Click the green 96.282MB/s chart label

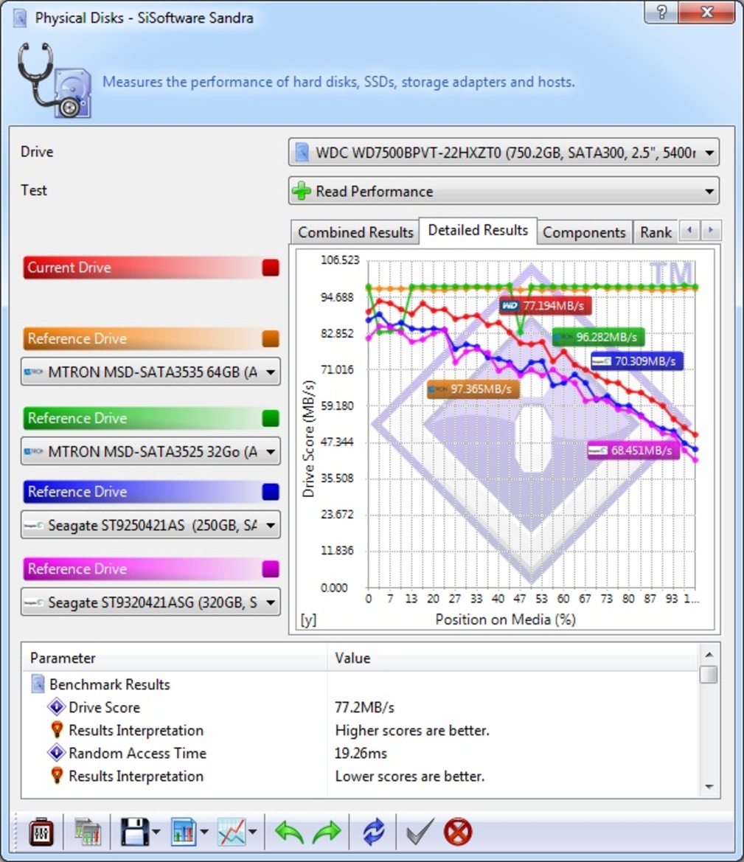pos(598,337)
